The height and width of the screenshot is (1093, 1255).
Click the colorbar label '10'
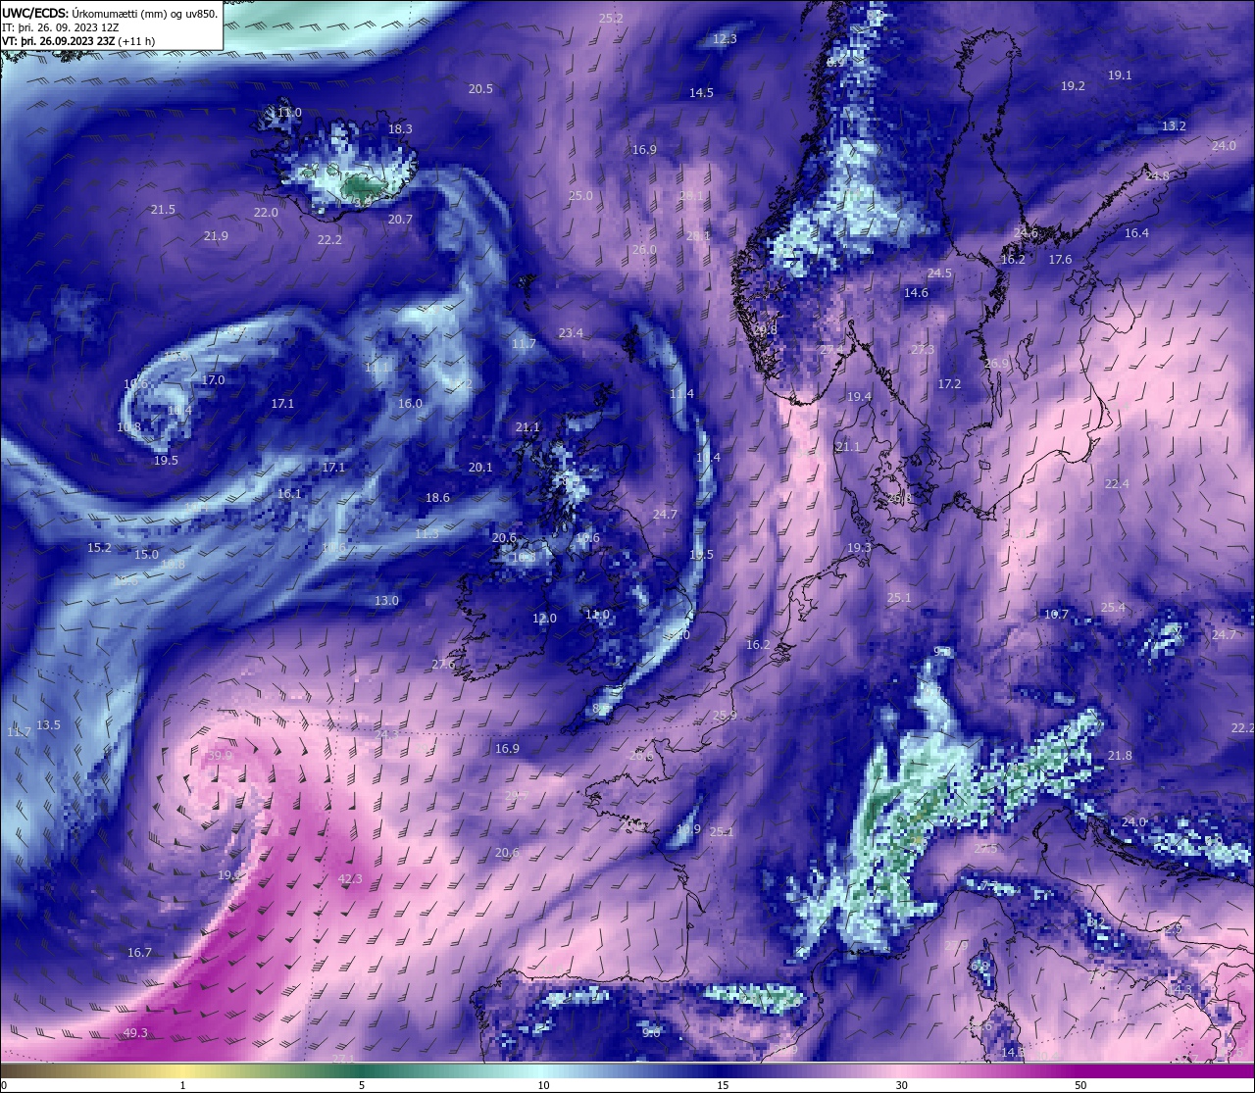(x=543, y=1085)
